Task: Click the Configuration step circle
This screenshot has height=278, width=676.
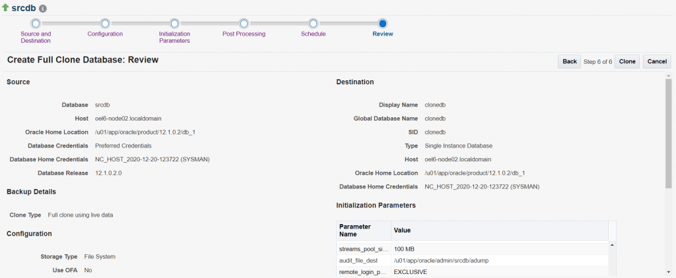Action: pyautogui.click(x=105, y=24)
